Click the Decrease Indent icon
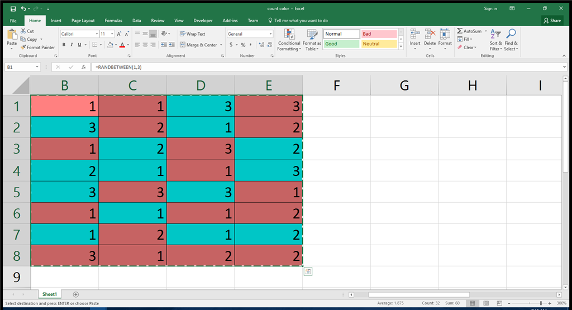This screenshot has height=310, width=572. (x=164, y=45)
